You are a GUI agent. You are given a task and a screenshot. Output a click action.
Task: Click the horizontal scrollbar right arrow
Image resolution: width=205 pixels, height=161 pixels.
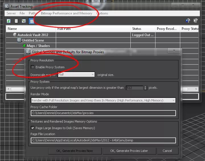(196, 89)
